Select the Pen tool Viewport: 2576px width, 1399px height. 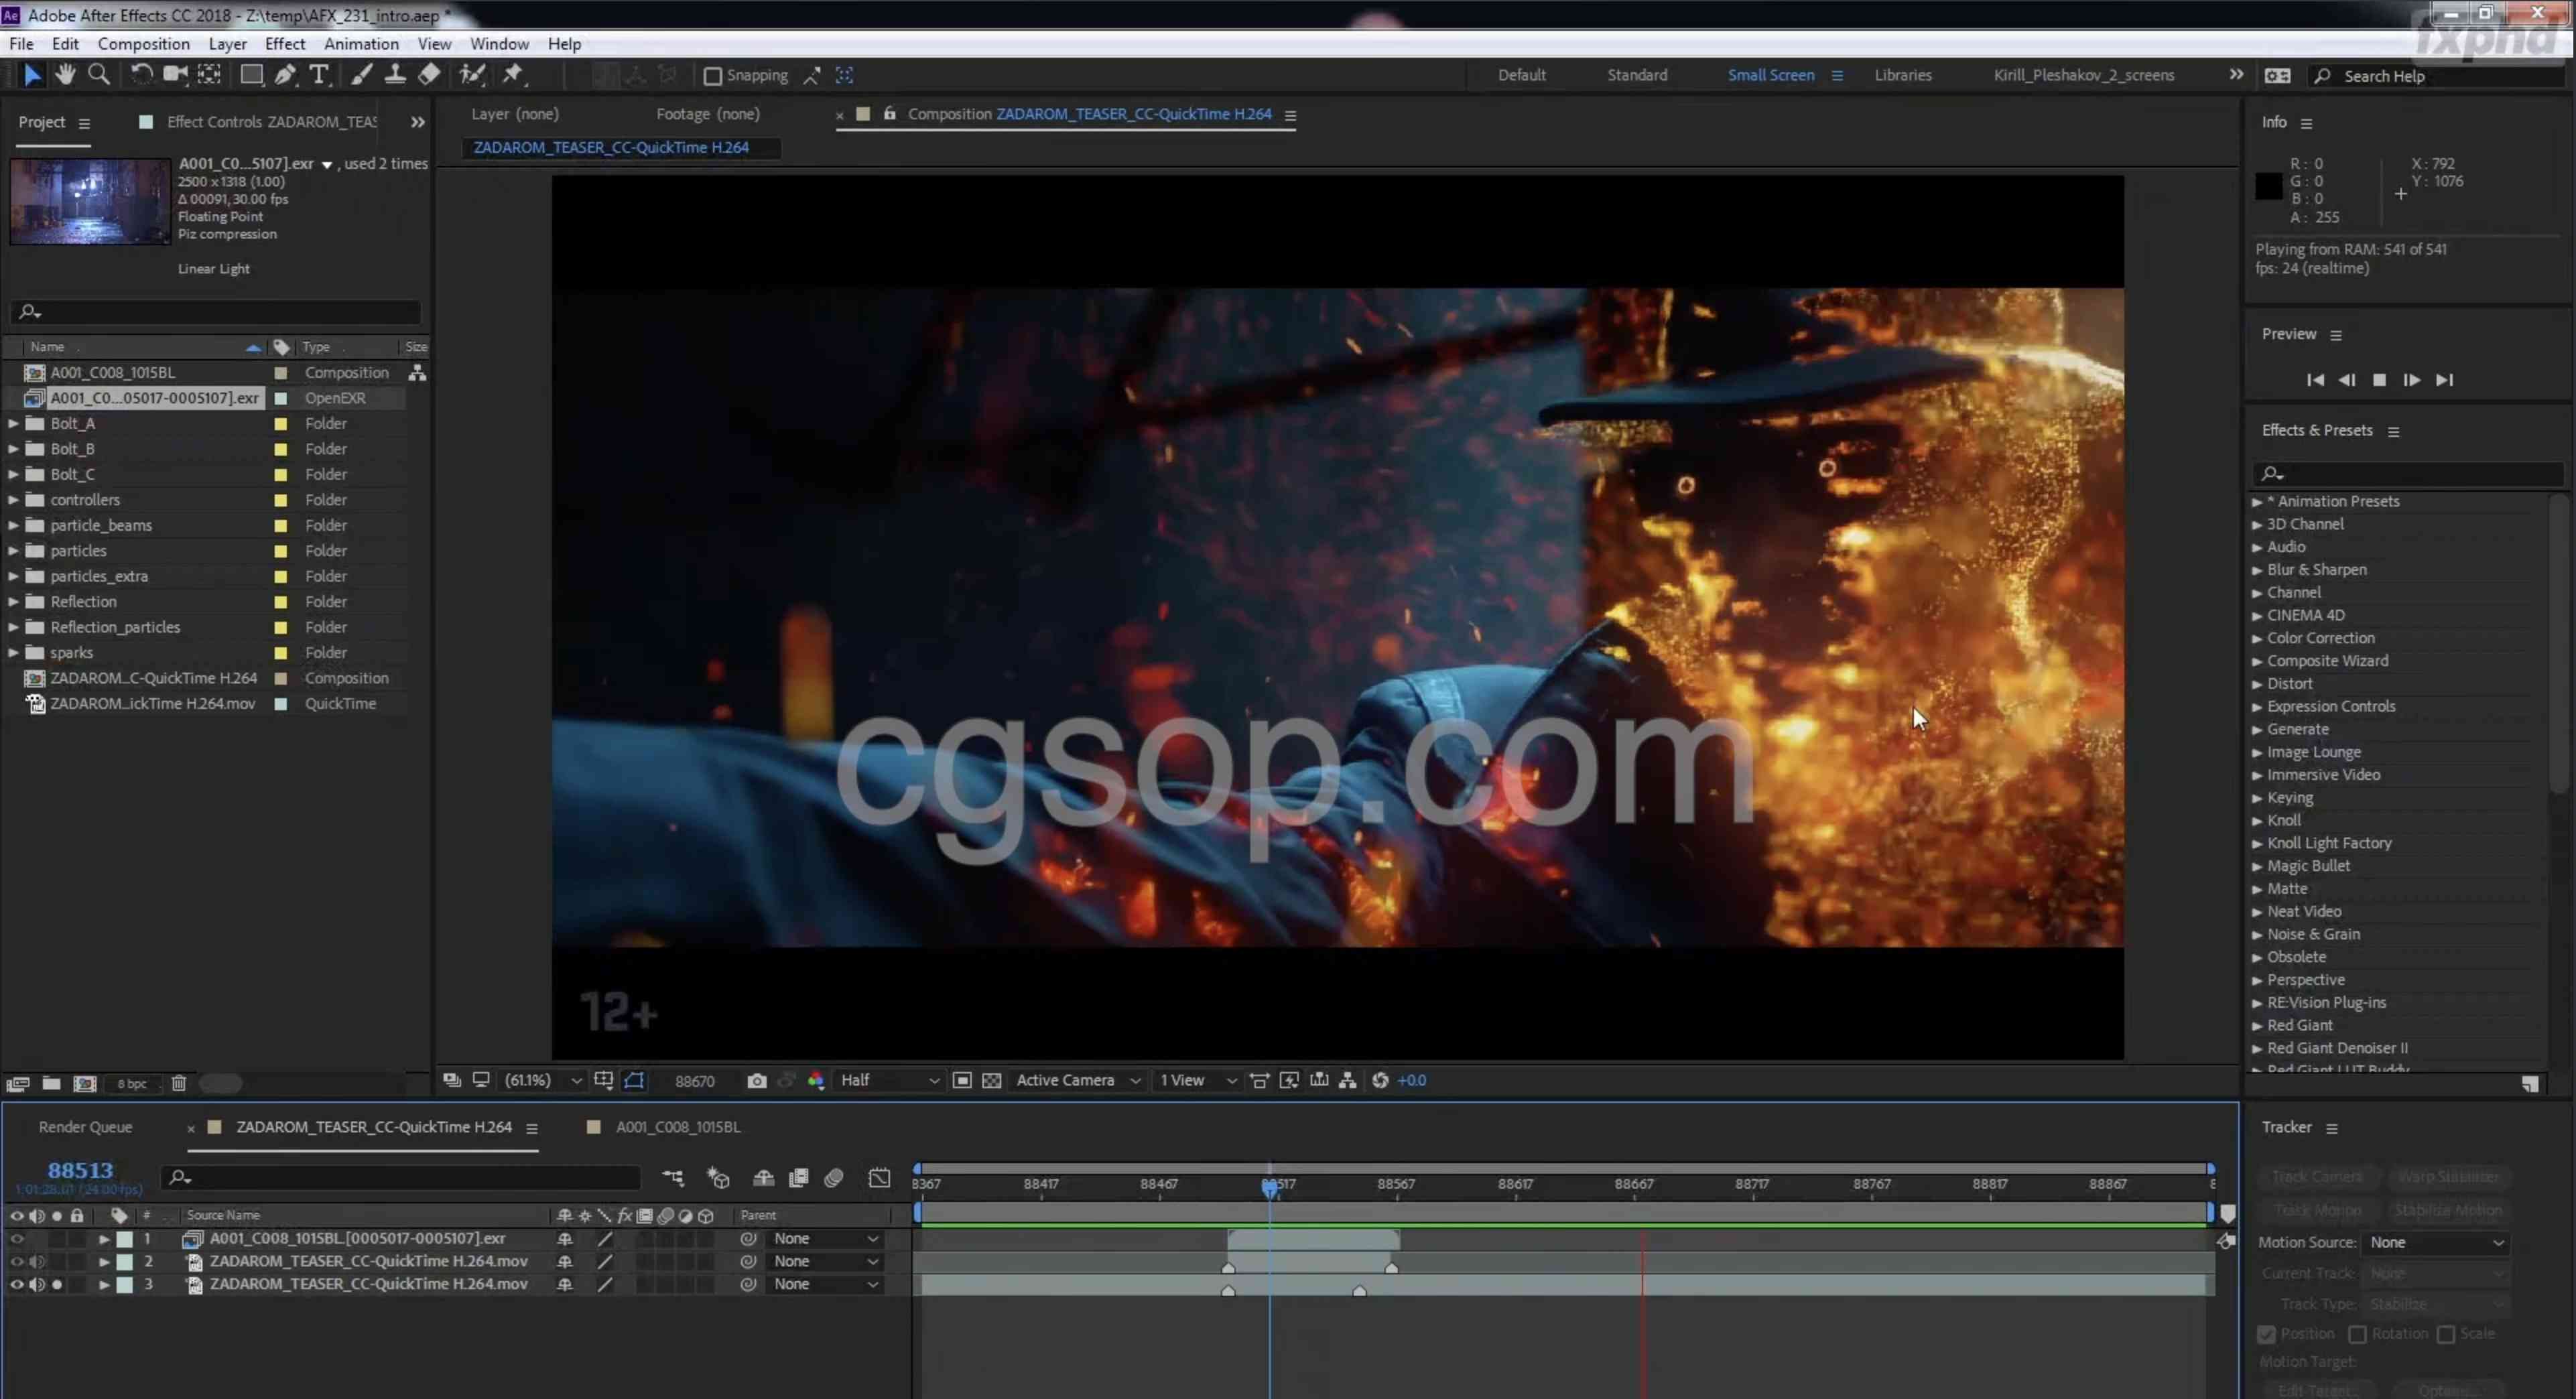pyautogui.click(x=285, y=74)
